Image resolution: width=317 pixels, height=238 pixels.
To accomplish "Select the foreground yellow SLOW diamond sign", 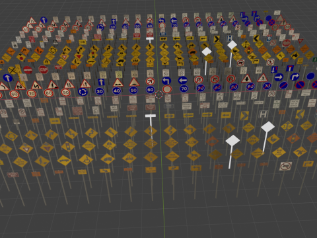I will pyautogui.click(x=192, y=142).
